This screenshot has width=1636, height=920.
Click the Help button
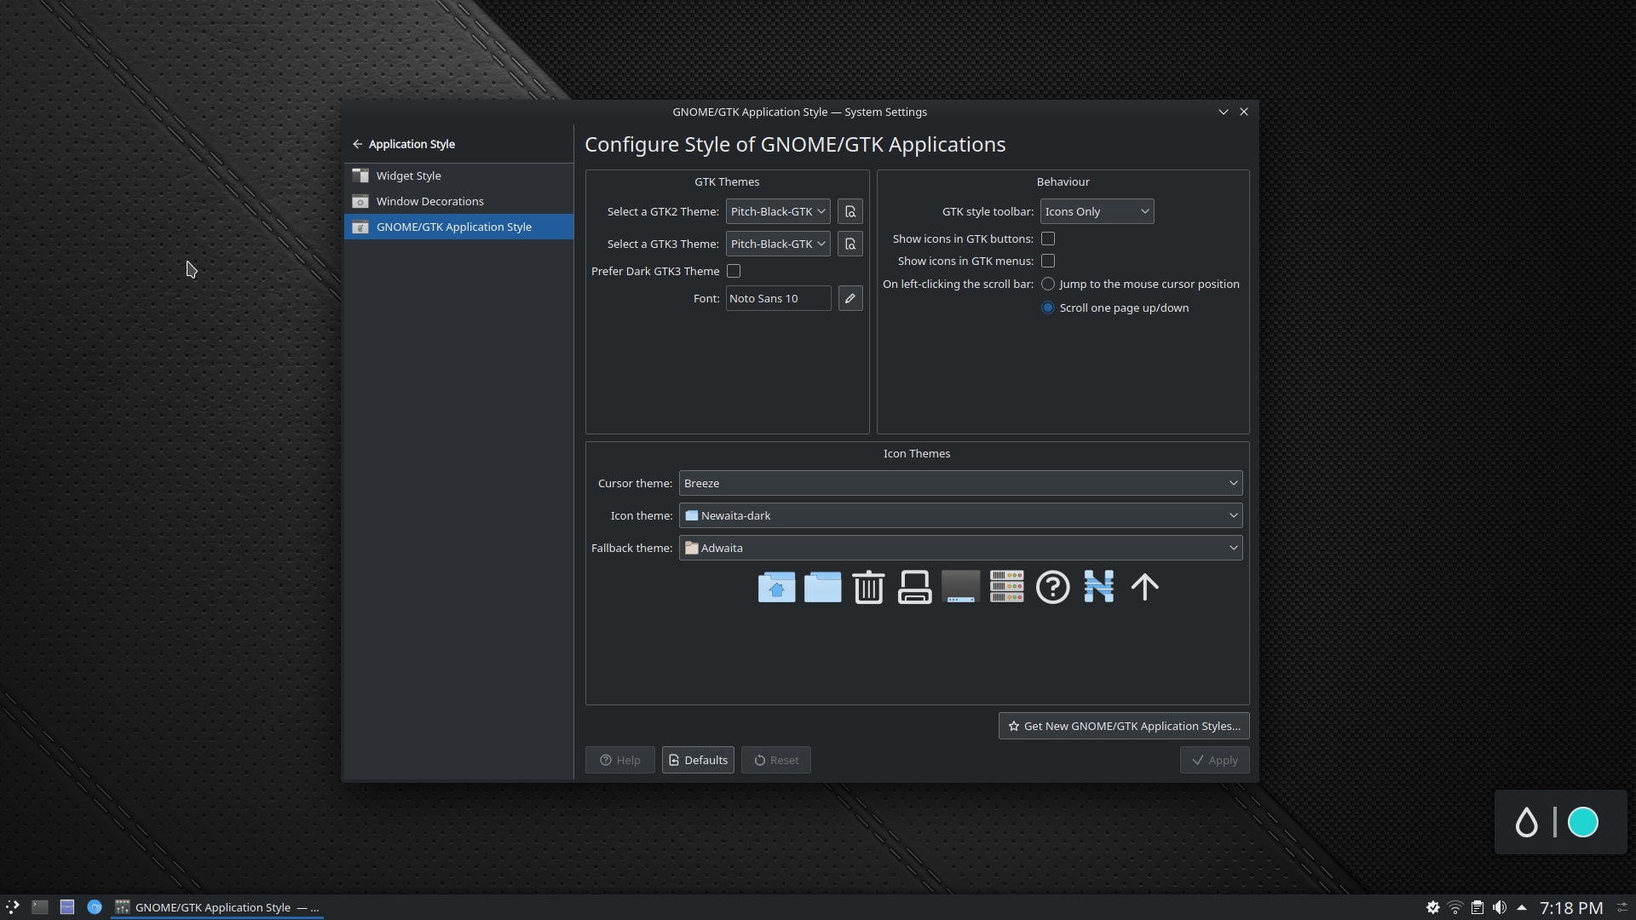(619, 760)
